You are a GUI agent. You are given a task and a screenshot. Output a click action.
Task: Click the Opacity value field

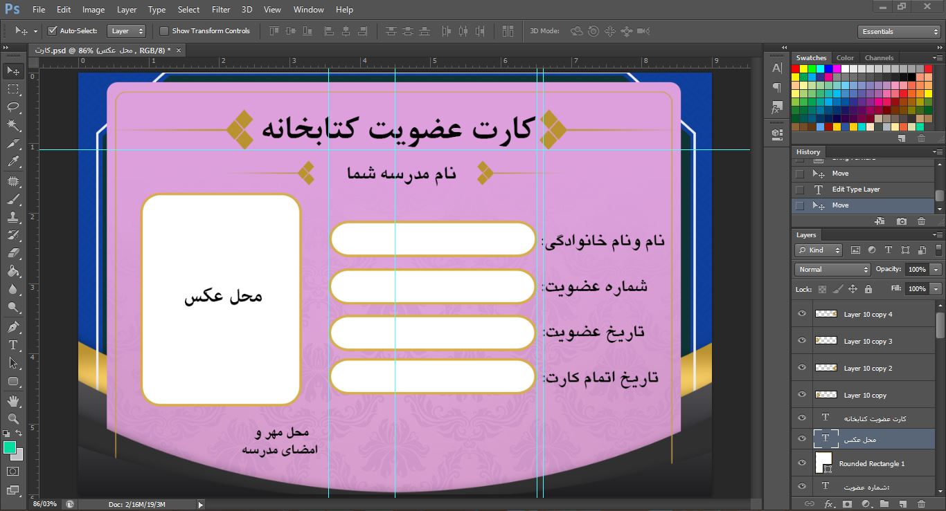pos(916,270)
